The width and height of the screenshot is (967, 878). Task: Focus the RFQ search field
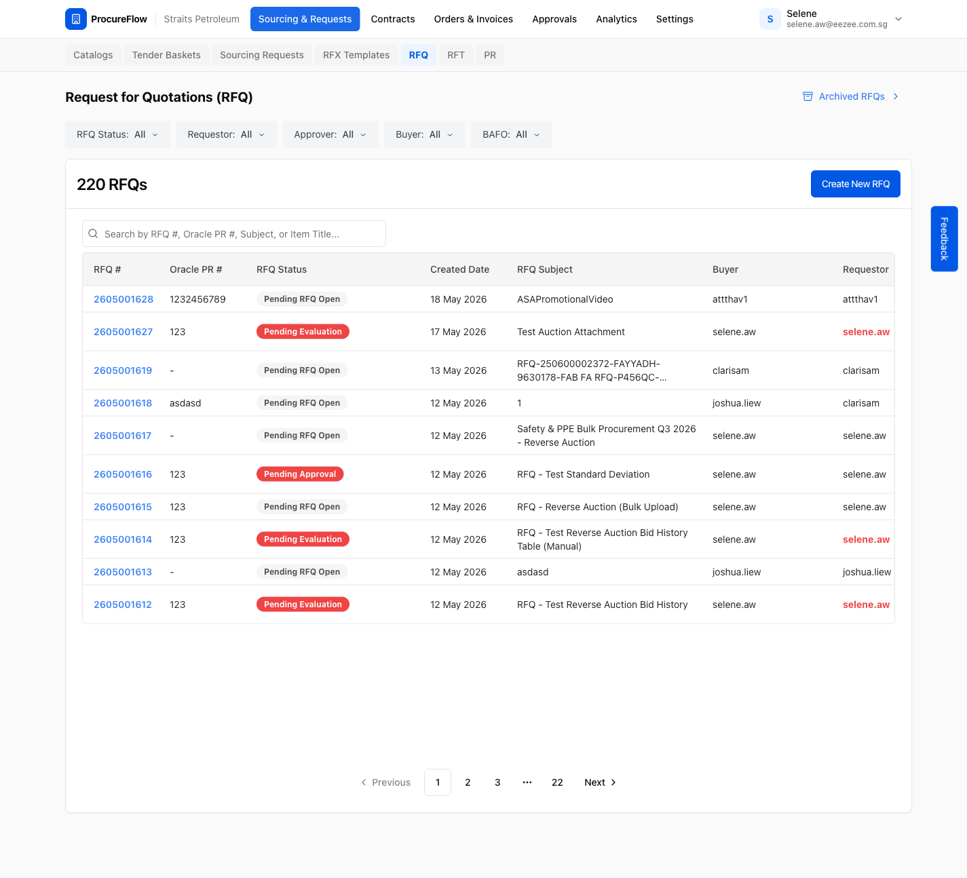click(234, 233)
